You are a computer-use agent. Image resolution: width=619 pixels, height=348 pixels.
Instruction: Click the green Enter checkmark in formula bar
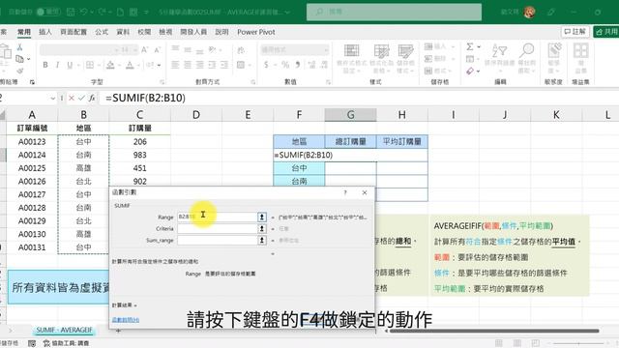click(81, 98)
